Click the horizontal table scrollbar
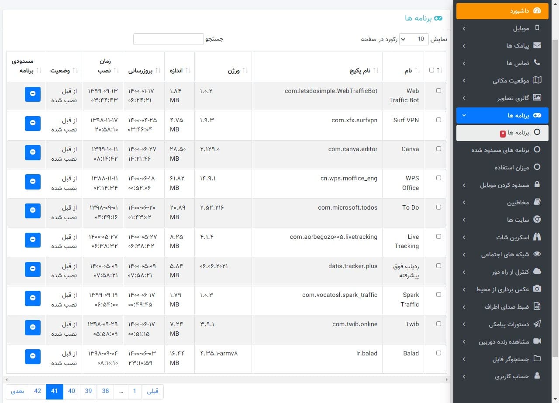559x403 pixels. click(226, 380)
